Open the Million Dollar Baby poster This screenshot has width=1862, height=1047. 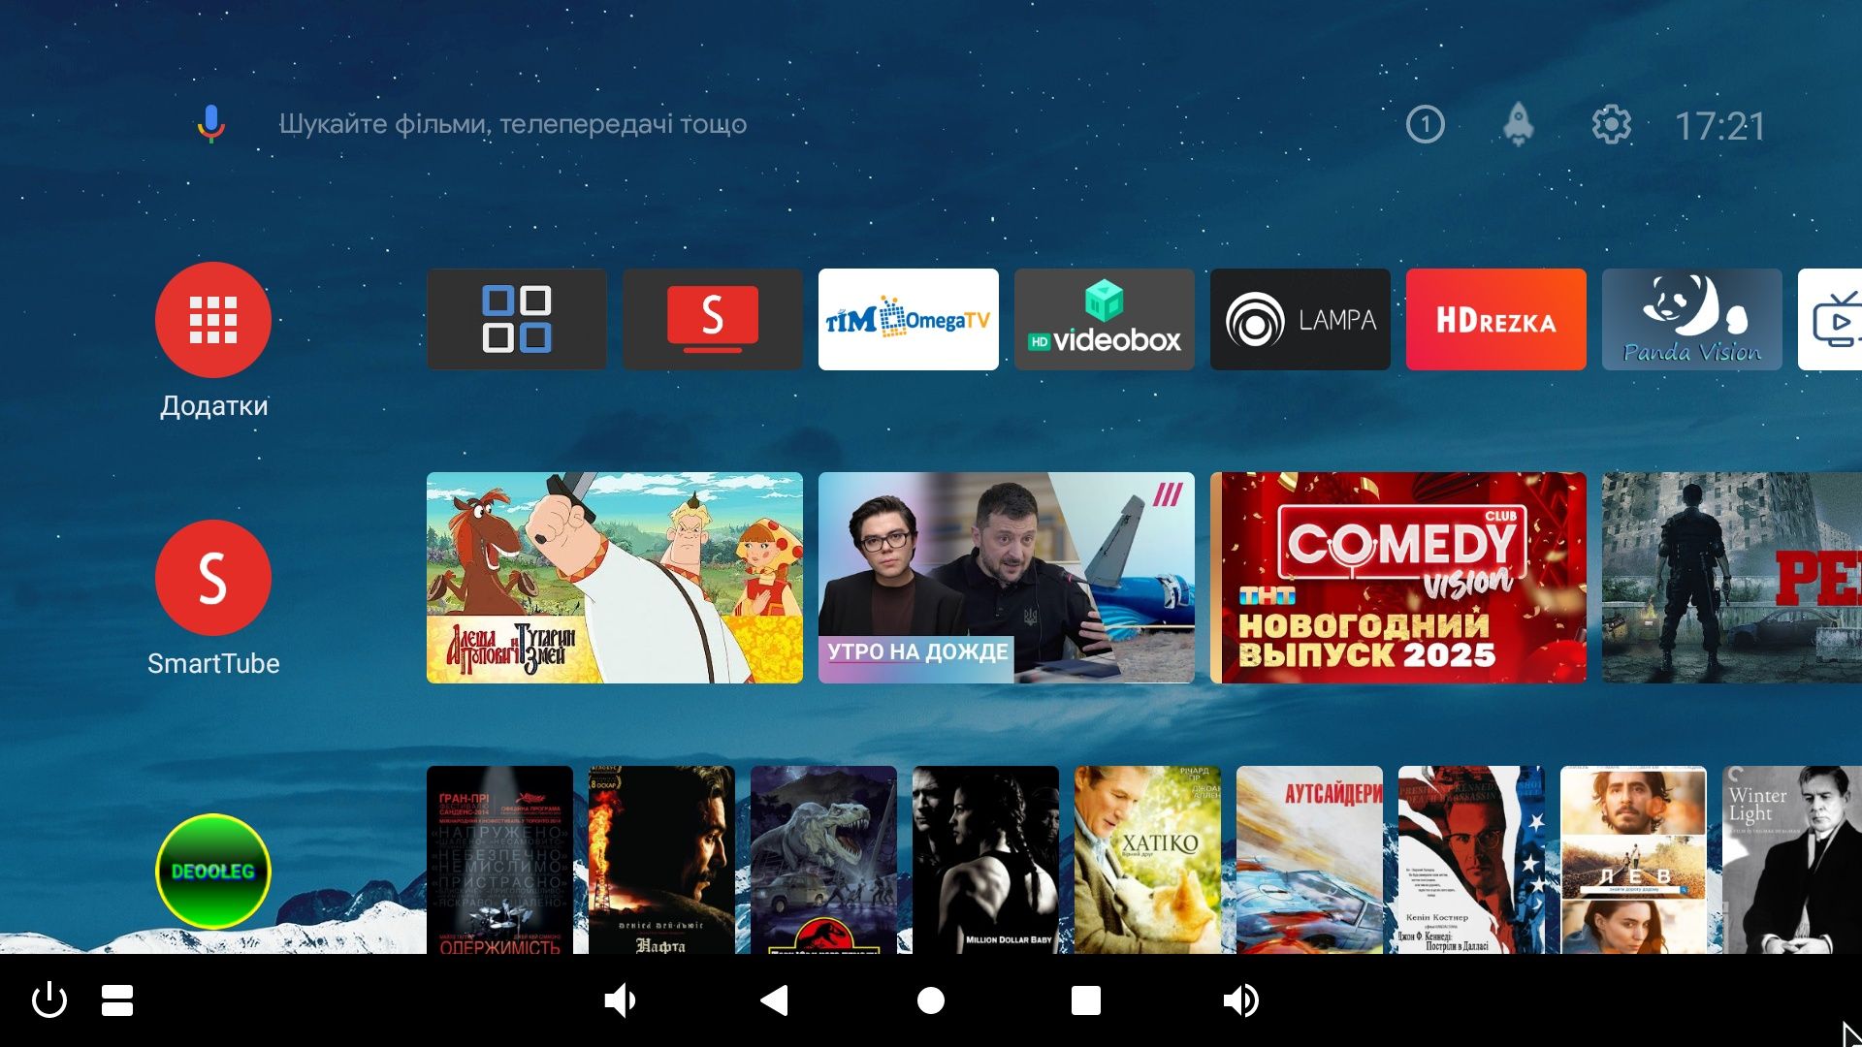point(985,860)
